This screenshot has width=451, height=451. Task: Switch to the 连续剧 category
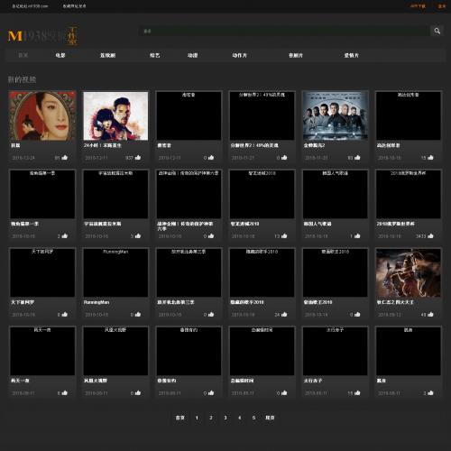click(x=107, y=55)
